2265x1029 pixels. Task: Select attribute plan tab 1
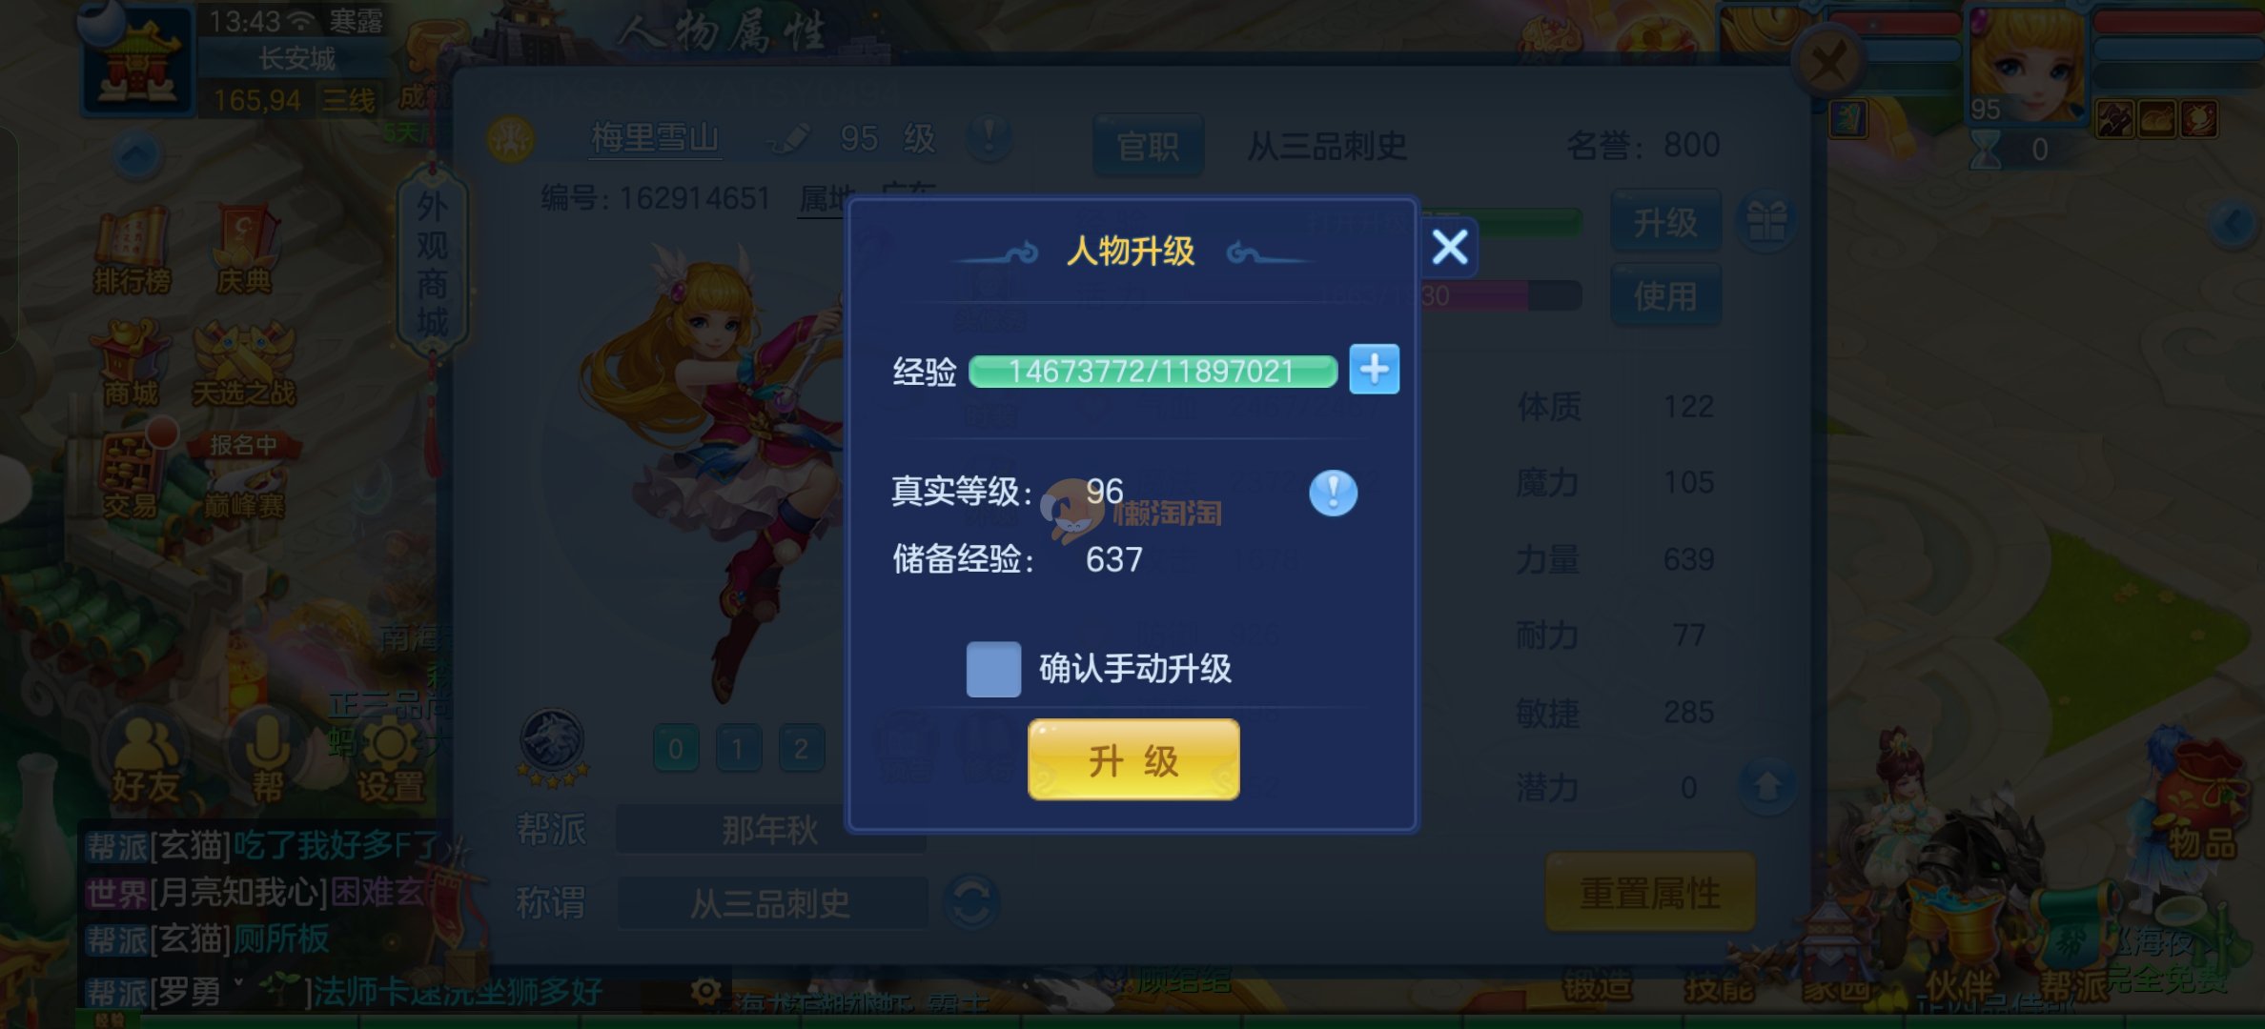pos(738,749)
